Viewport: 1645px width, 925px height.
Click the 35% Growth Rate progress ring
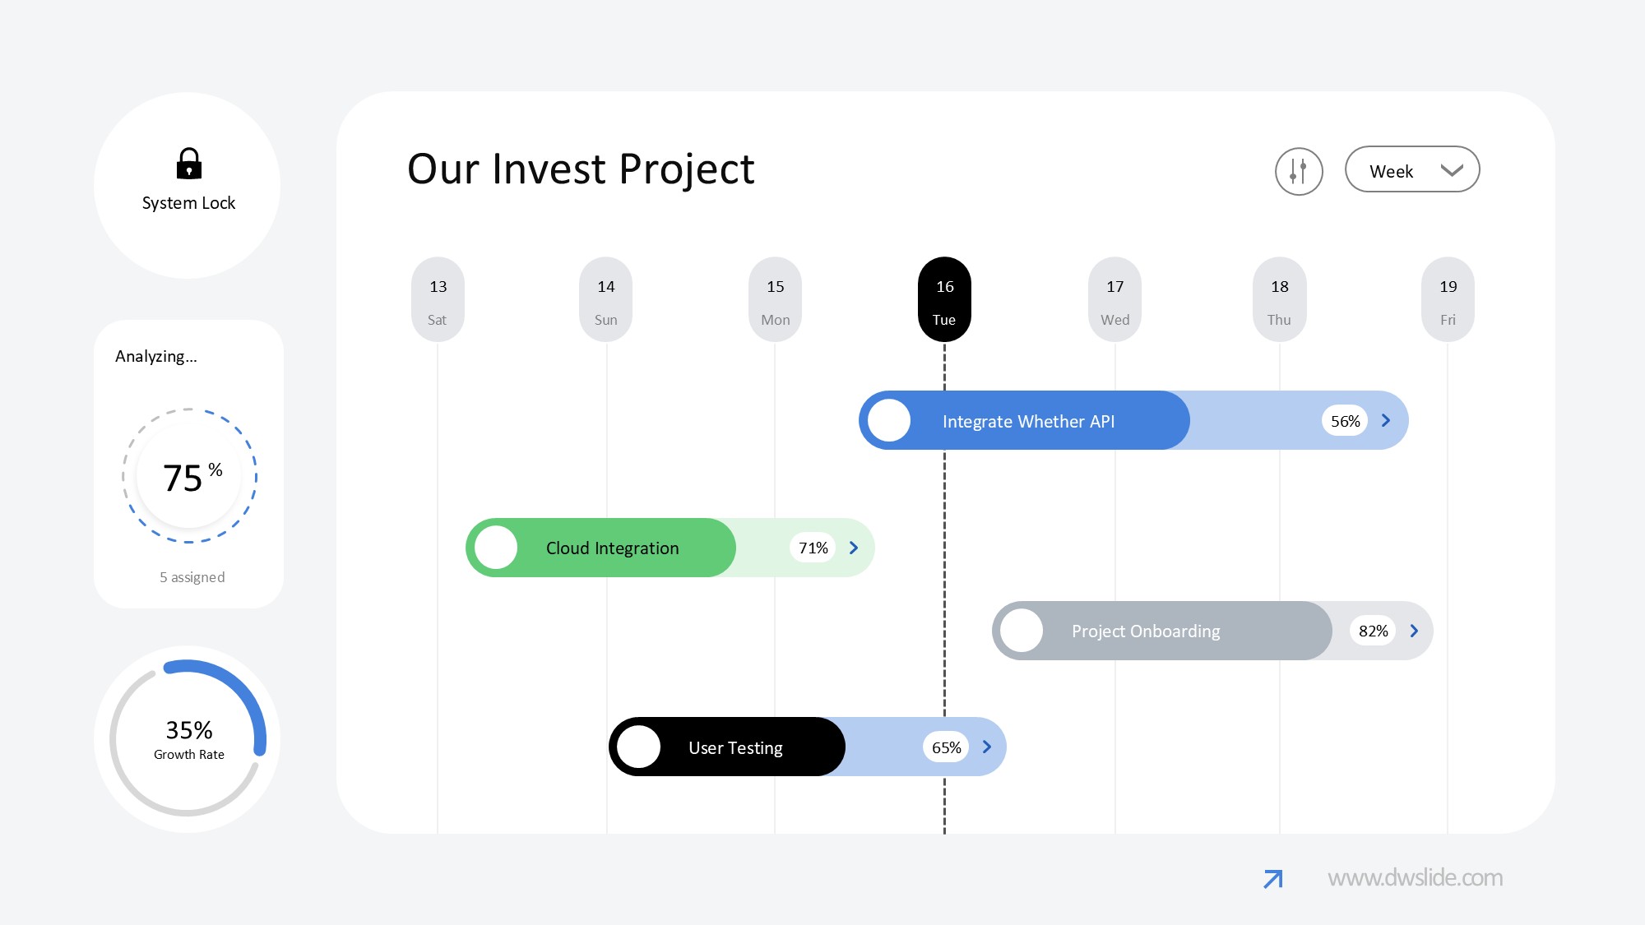pos(188,739)
